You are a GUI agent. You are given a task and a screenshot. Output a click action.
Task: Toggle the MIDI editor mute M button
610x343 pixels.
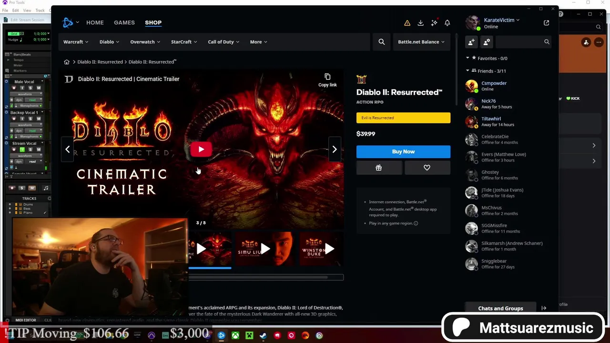coord(32,188)
